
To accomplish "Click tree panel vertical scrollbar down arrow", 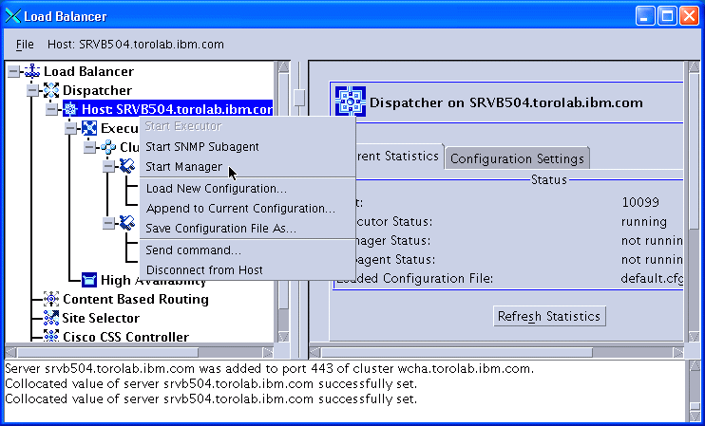I will point(283,337).
